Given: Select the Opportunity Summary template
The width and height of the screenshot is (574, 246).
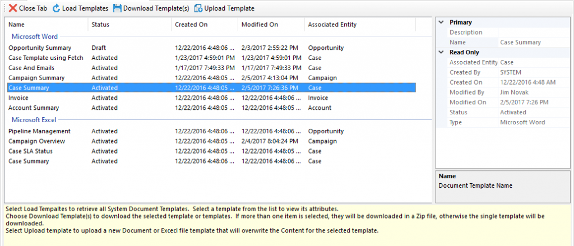Looking at the screenshot, I should click(x=211, y=48).
